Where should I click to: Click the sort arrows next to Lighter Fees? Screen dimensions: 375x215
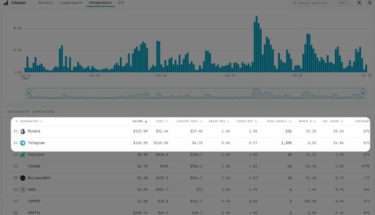pyautogui.click(x=201, y=121)
